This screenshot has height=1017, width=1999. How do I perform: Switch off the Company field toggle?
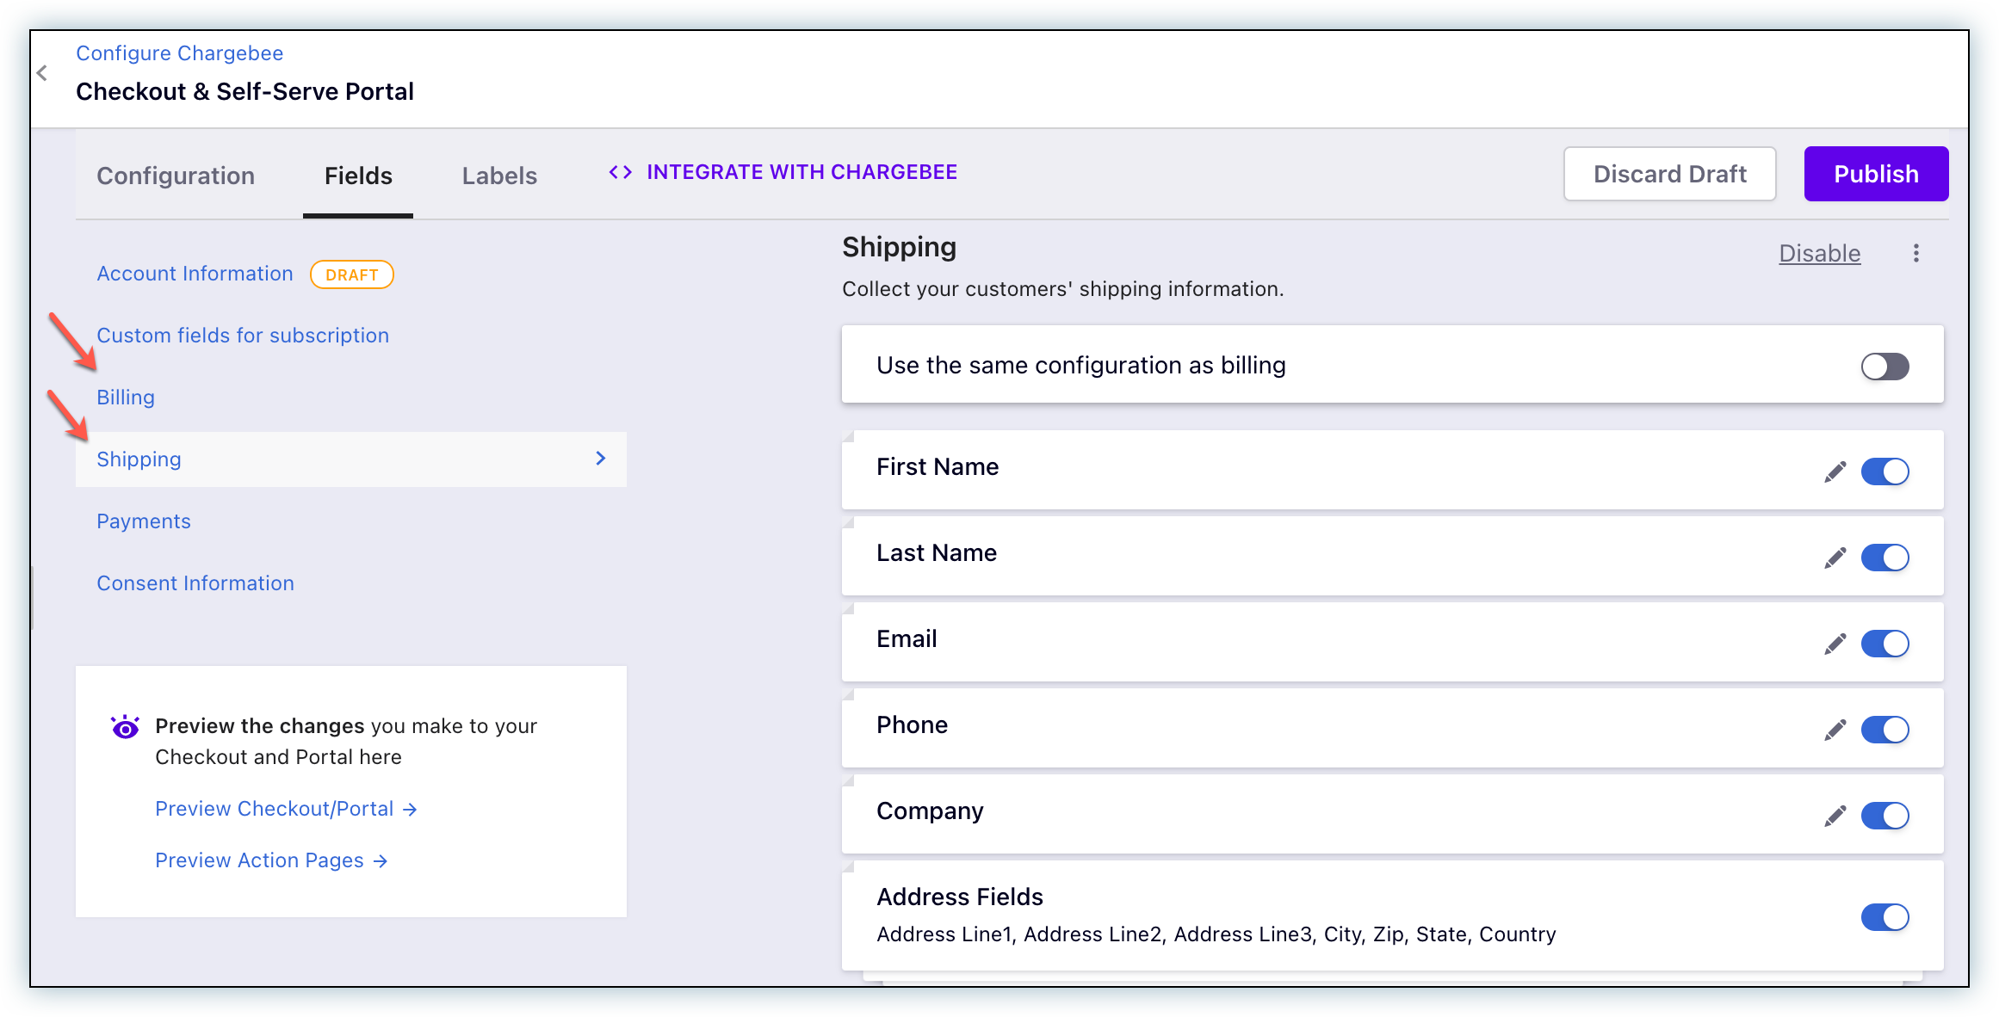click(x=1885, y=816)
